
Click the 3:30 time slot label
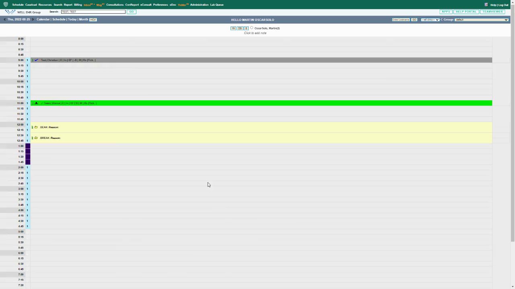click(21, 199)
